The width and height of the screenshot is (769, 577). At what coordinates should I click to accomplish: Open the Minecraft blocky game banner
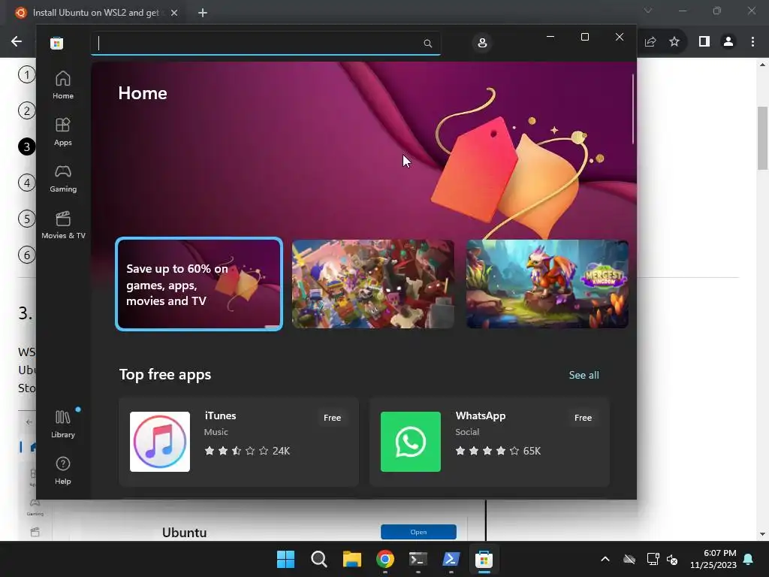coord(372,284)
